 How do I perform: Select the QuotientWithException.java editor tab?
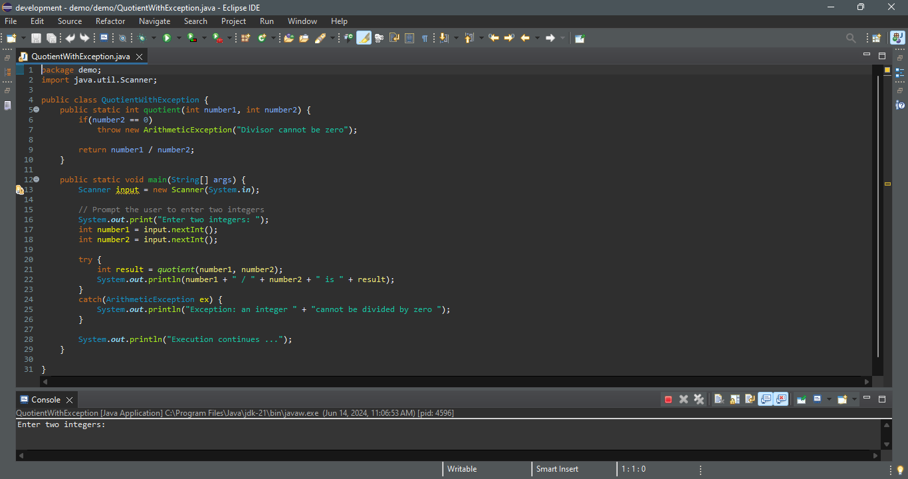pos(80,57)
